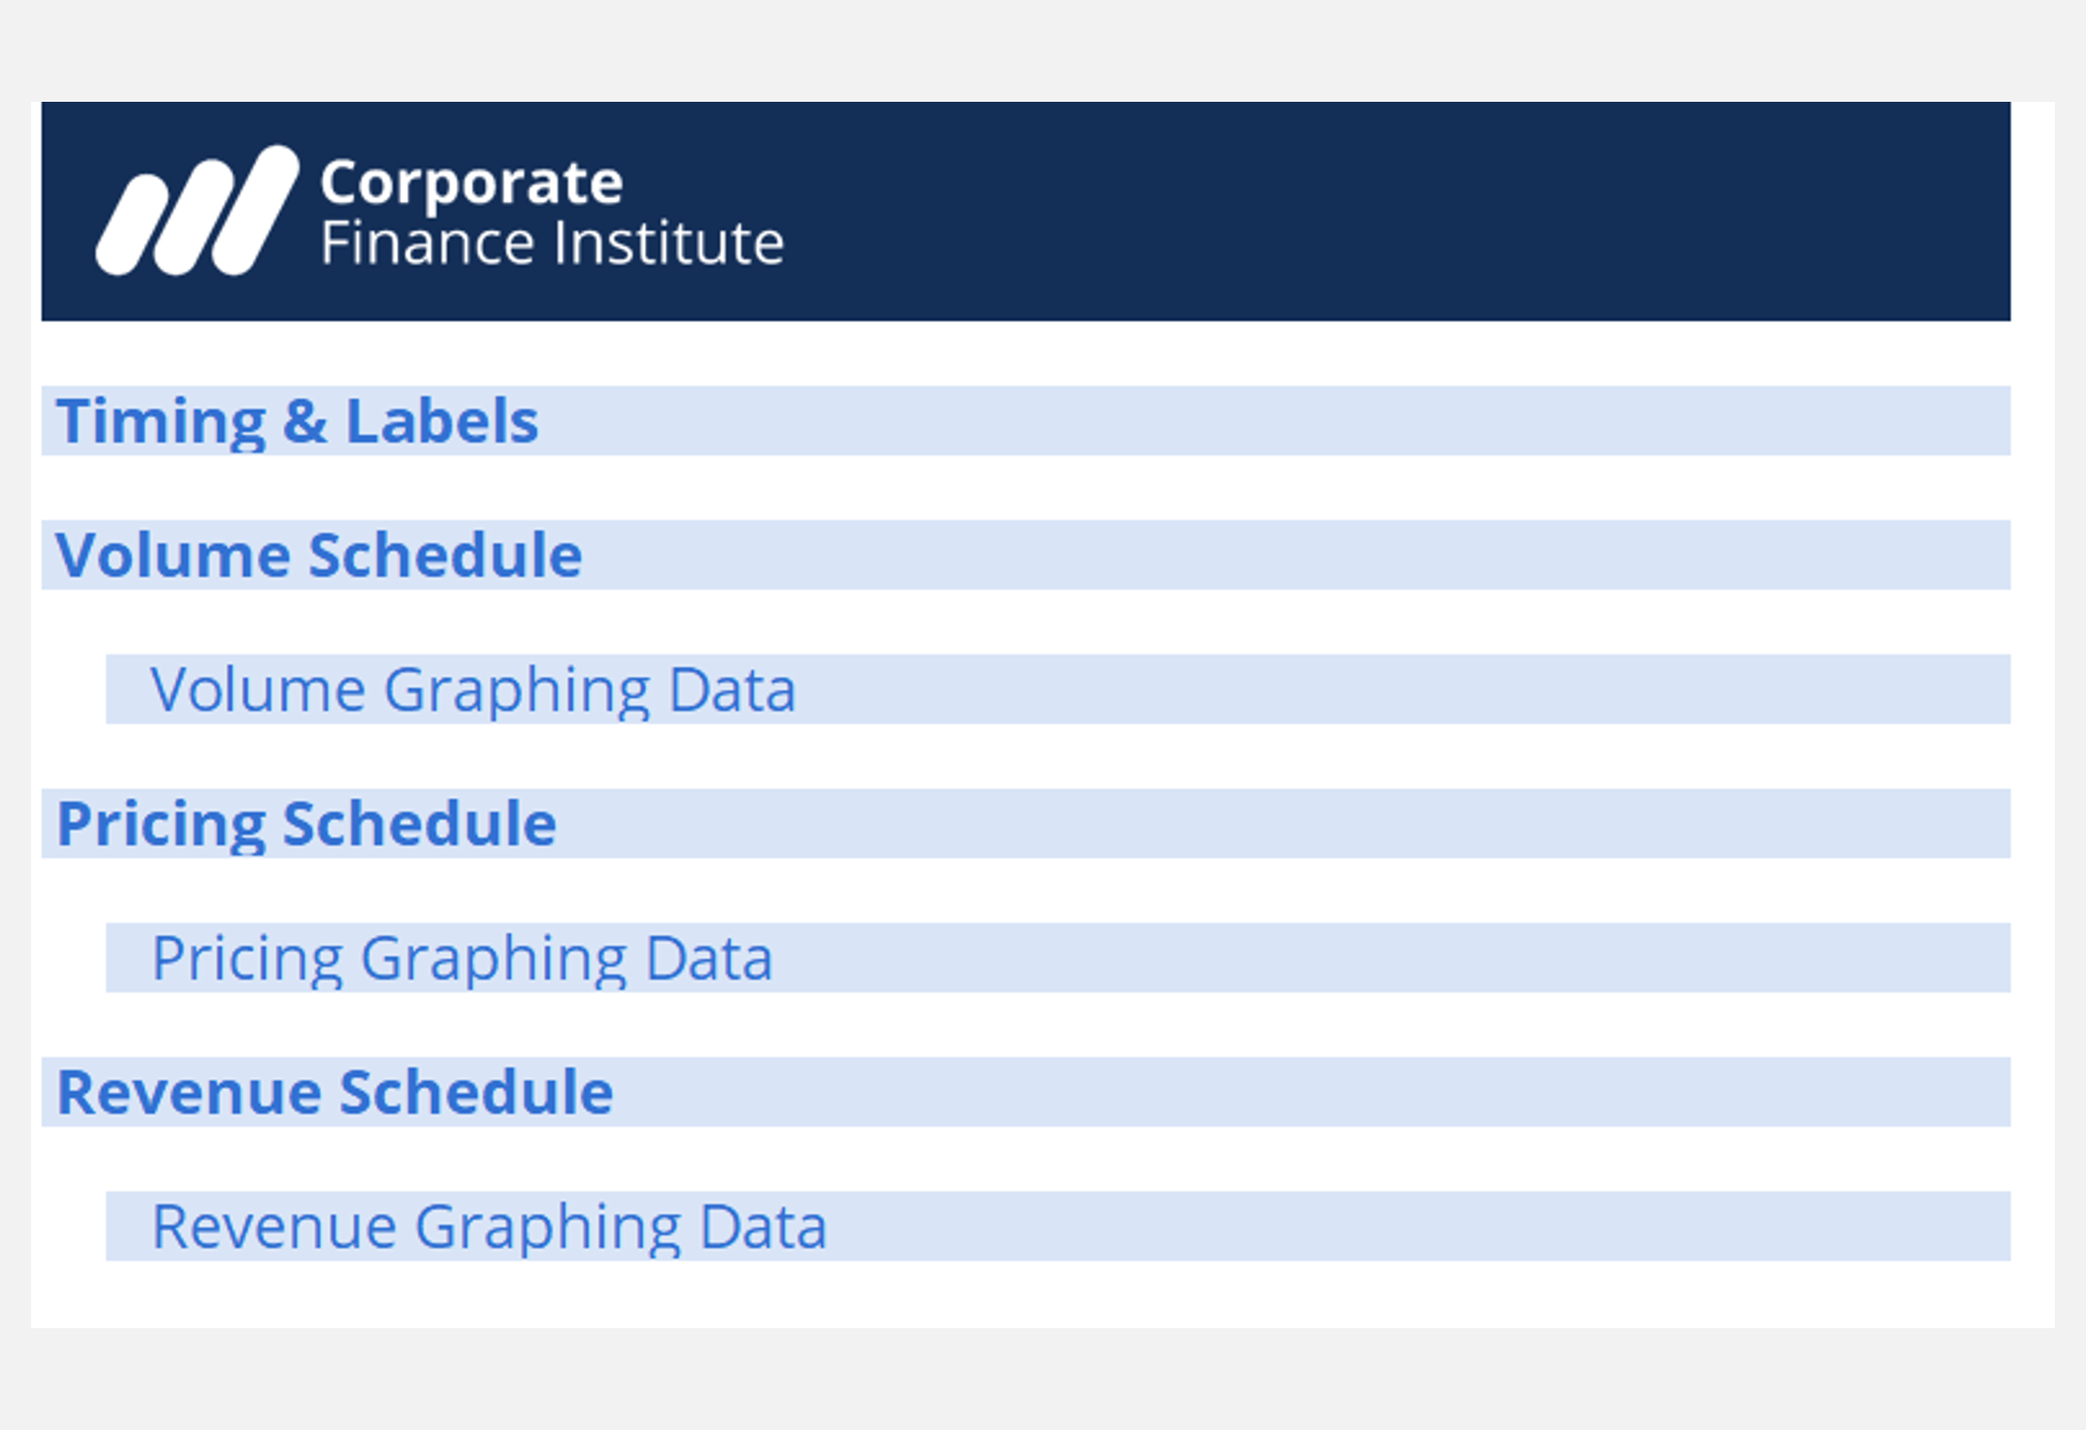
Task: Open the Revenue Graphing Data sub-link
Action: [489, 1226]
